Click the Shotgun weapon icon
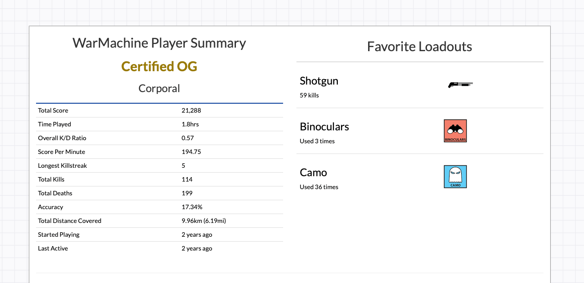Image resolution: width=584 pixels, height=283 pixels. point(460,84)
